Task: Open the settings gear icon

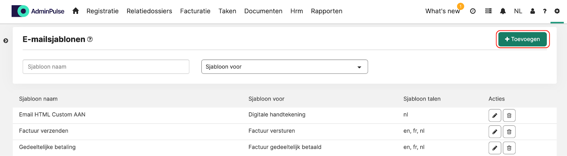Action: tap(557, 11)
